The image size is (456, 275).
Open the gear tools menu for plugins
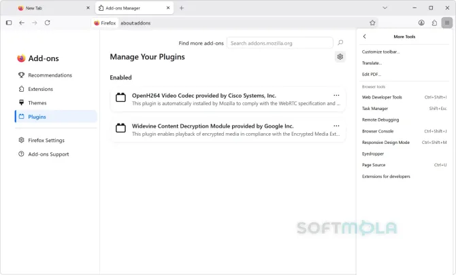tap(340, 56)
